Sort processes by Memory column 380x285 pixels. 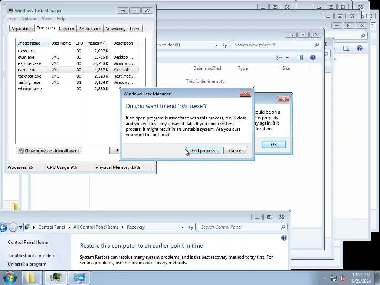98,43
